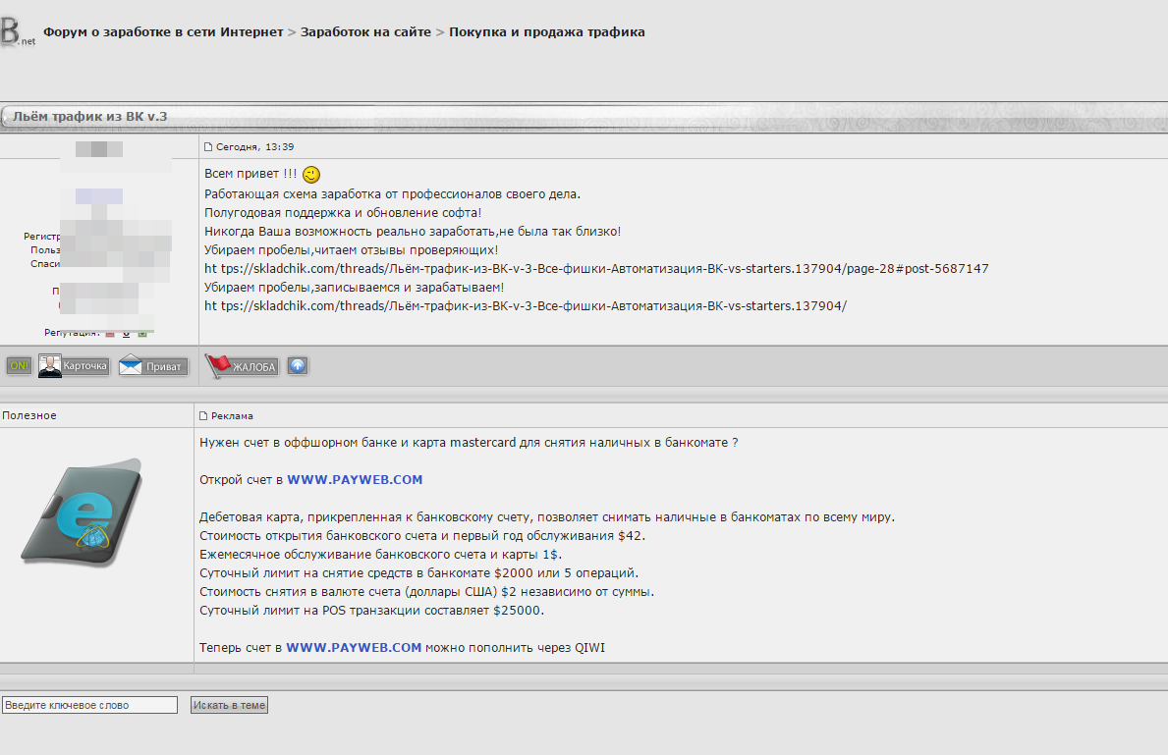The height and width of the screenshot is (755, 1168).
Task: Click the 'Сегодня, 13:39' post timestamp
Action: point(254,146)
